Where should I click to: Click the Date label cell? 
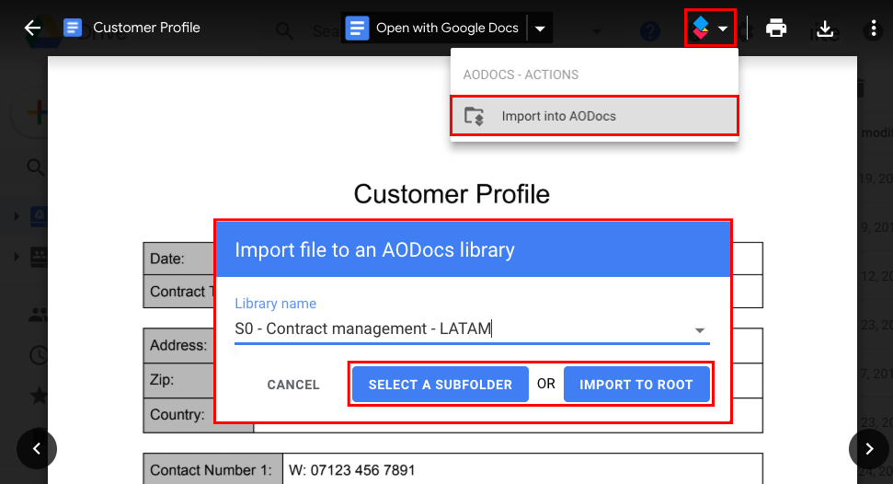pyautogui.click(x=178, y=259)
